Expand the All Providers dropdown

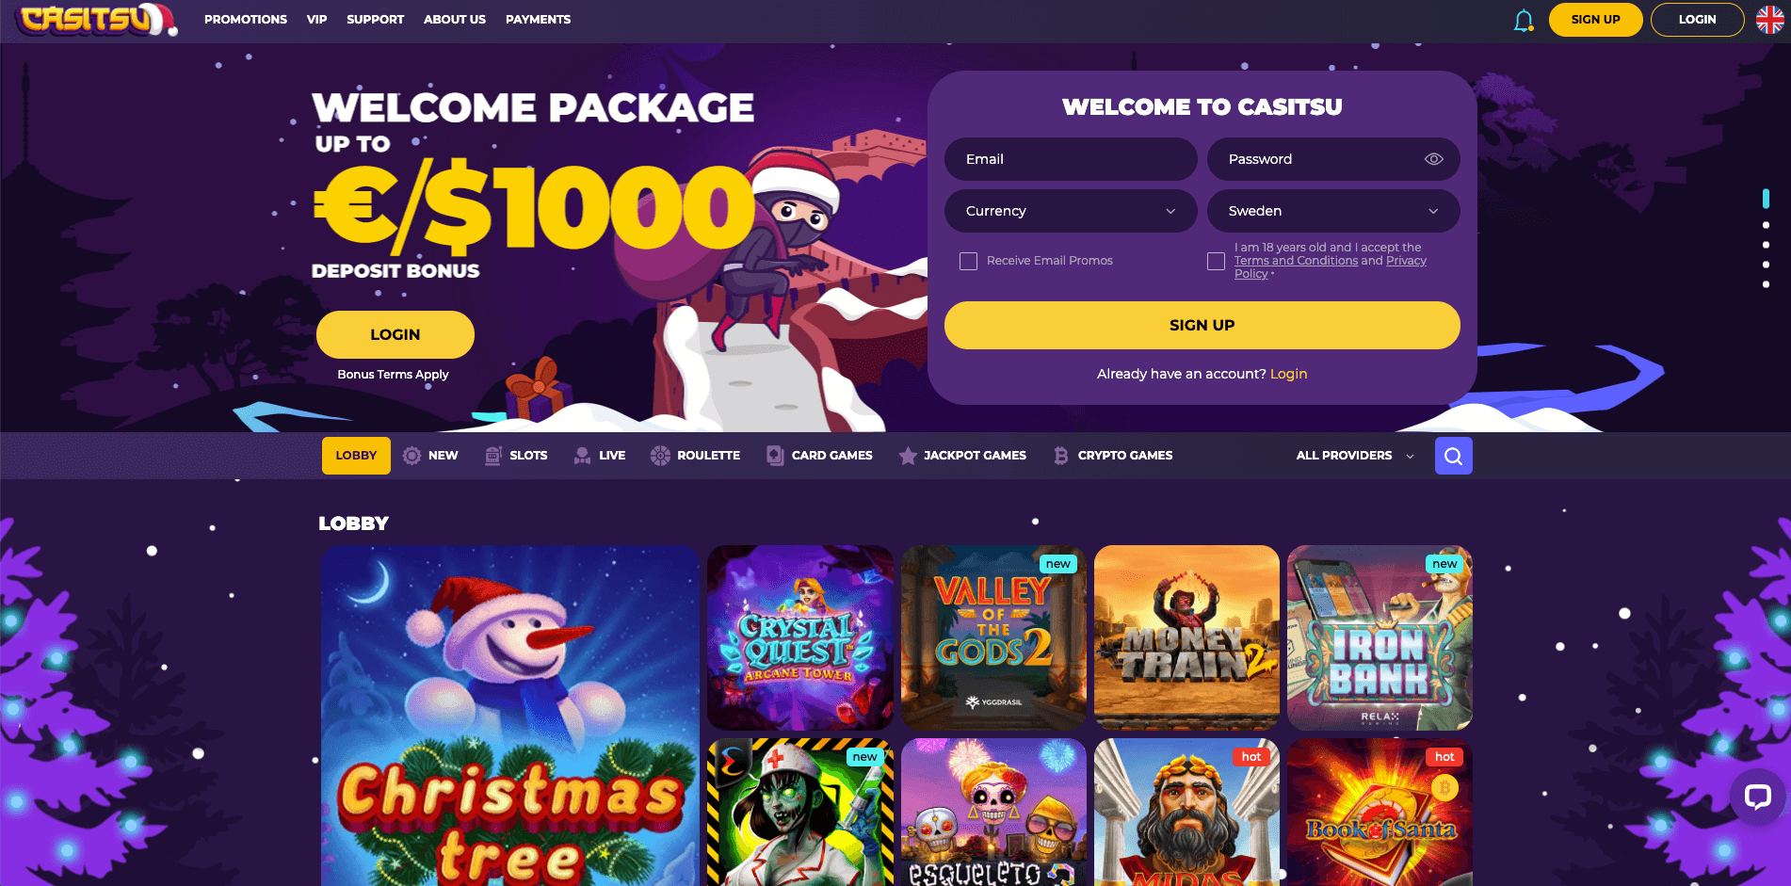coord(1355,456)
